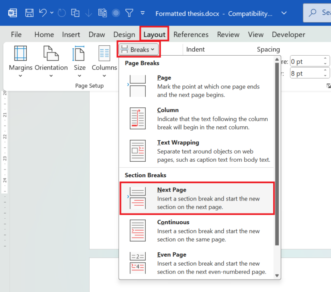Click the Breaks menu scrollbar thumb
The height and width of the screenshot is (292, 331).
tap(277, 154)
